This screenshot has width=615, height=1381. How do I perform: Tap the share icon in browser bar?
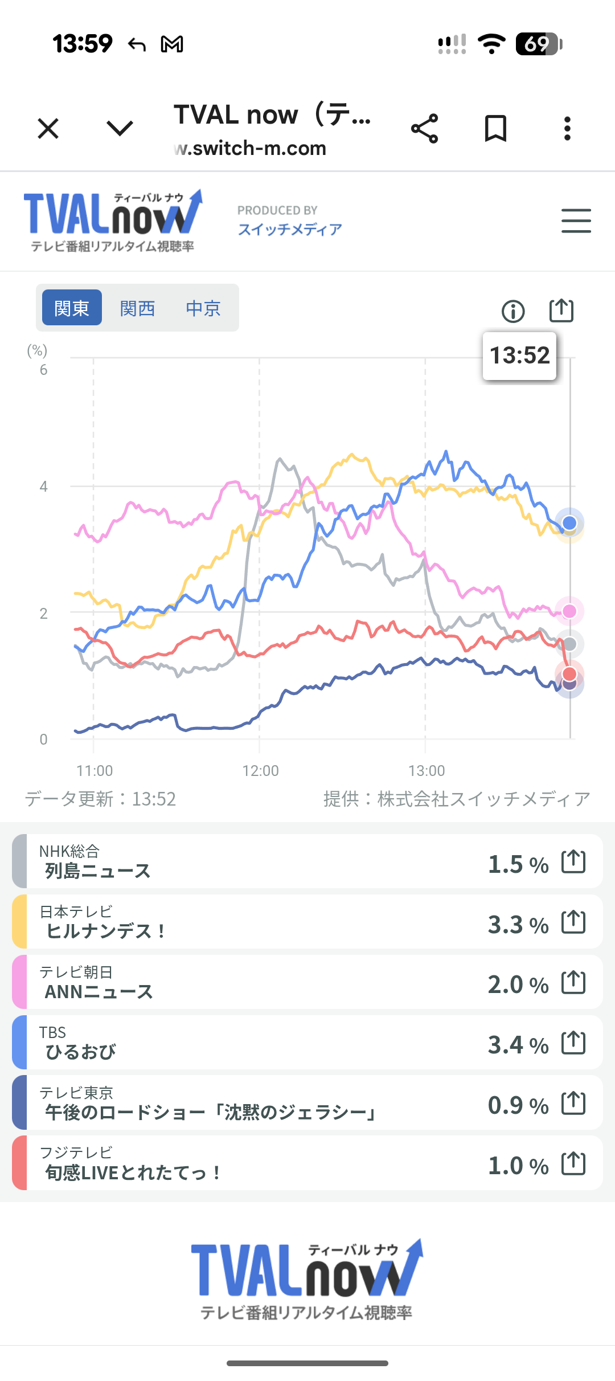(x=425, y=128)
